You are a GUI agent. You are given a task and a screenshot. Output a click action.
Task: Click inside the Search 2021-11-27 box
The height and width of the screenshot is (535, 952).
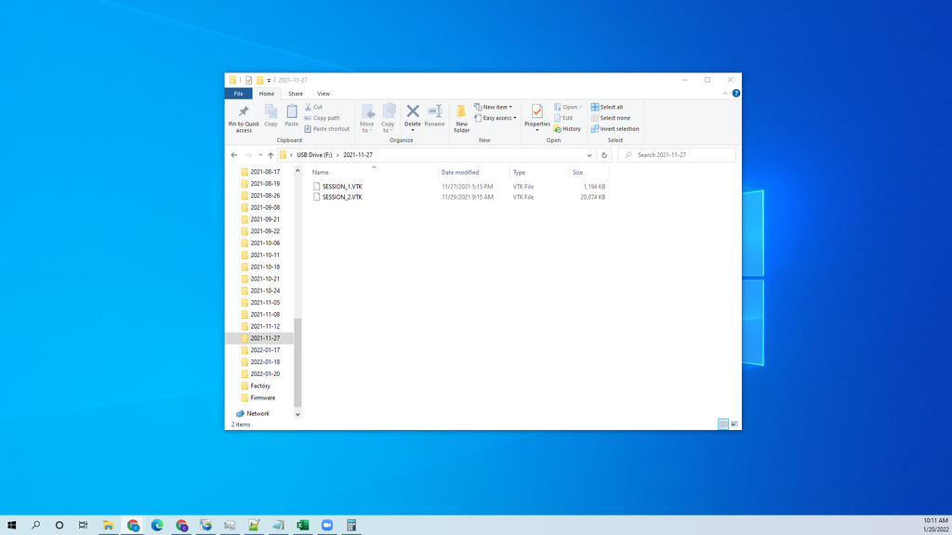(676, 154)
